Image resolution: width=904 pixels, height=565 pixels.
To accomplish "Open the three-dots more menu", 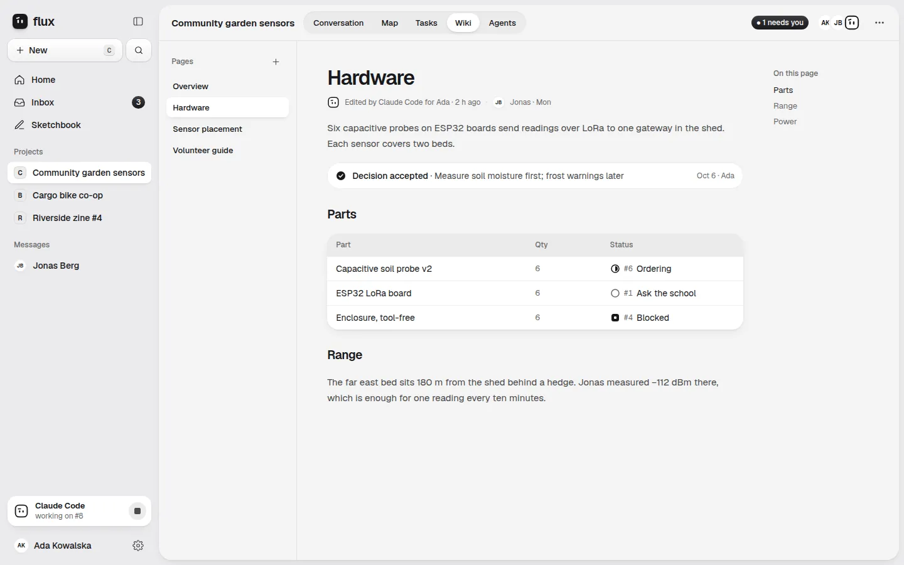I will pyautogui.click(x=880, y=23).
